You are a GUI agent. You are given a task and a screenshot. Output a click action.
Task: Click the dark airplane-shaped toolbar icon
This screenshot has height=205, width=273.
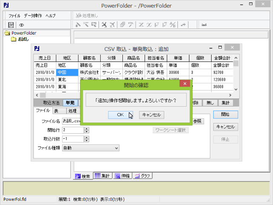tap(104, 25)
